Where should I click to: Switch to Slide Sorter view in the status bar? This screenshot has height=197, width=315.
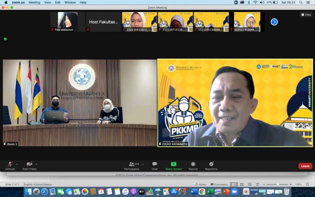242,184
